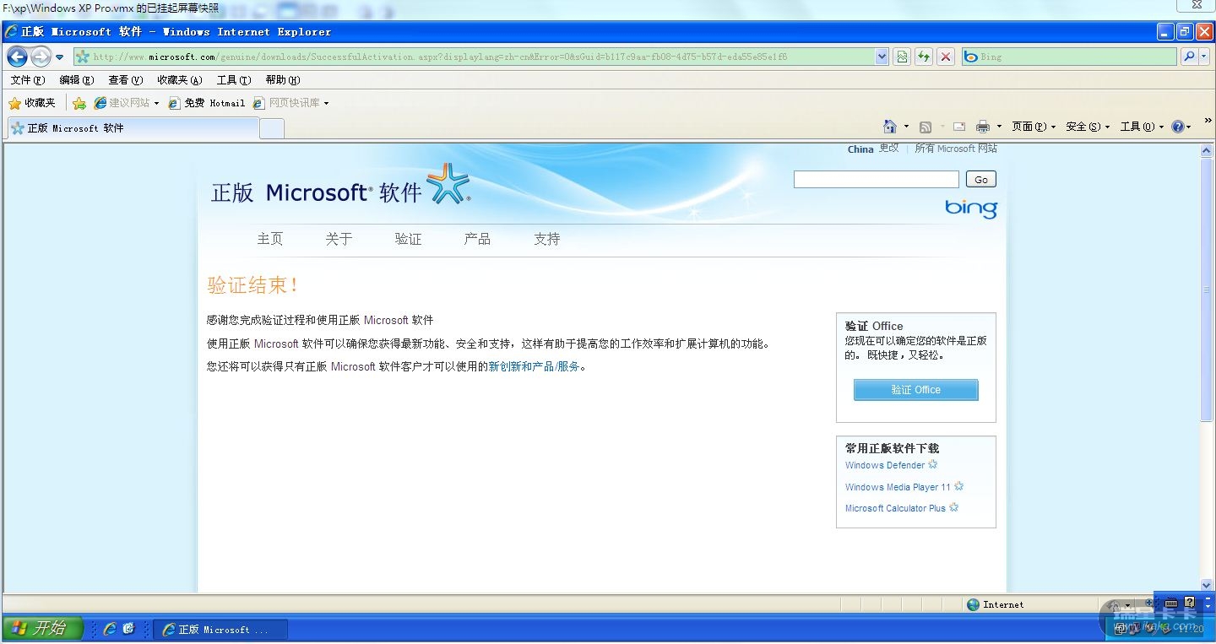Go to the 验证 navigation tab

(408, 239)
